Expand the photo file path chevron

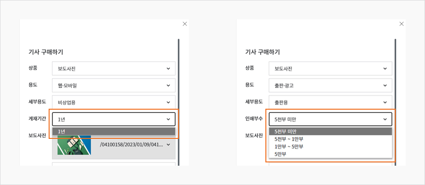pos(168,145)
